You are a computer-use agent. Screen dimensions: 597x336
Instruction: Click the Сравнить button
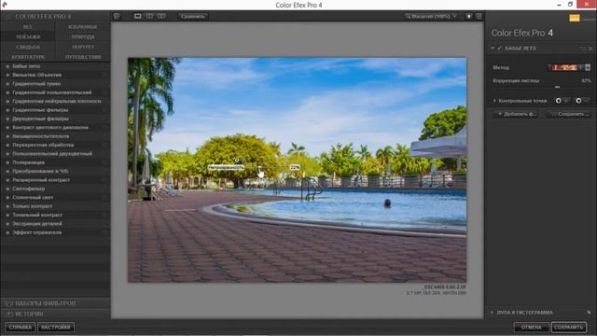[x=193, y=17]
